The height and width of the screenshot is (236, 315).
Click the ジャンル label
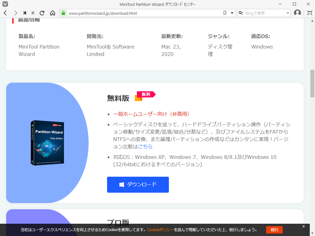tap(219, 36)
